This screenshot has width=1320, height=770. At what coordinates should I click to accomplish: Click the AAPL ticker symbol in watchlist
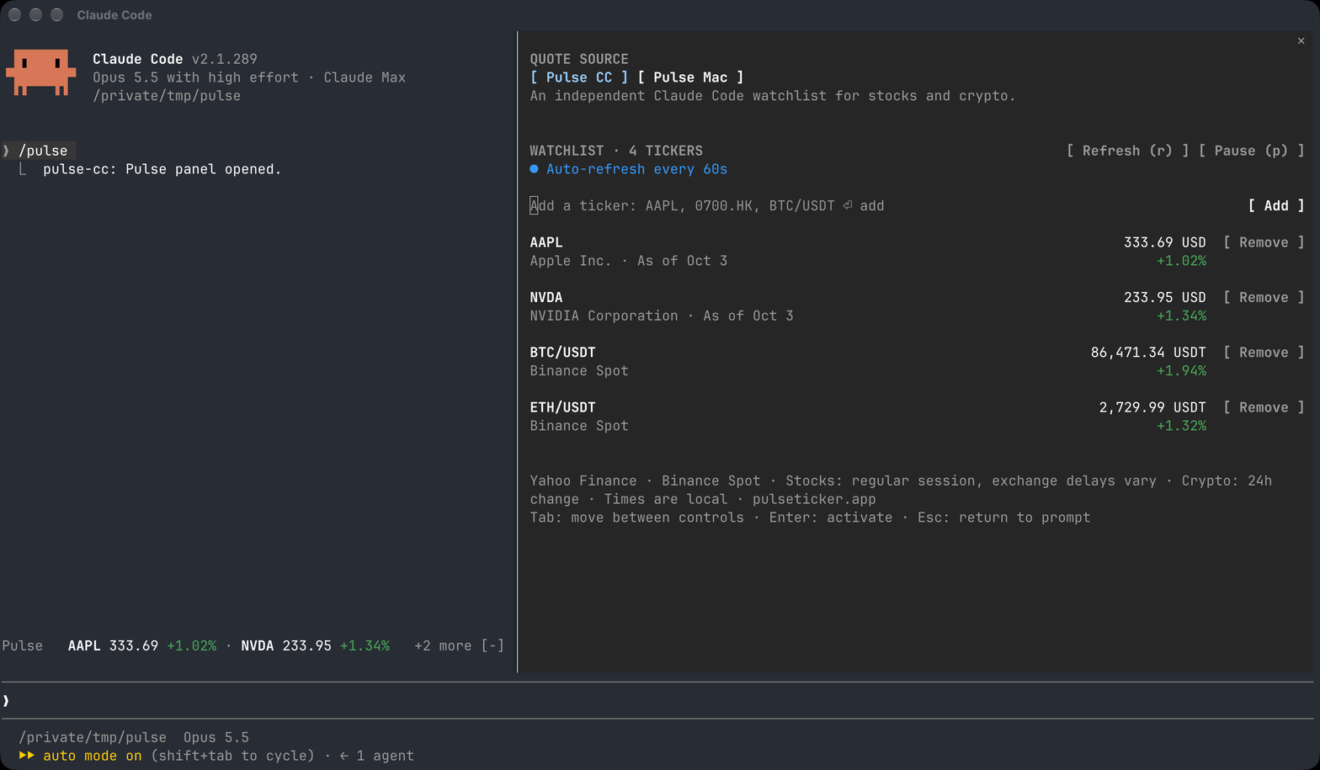(546, 242)
